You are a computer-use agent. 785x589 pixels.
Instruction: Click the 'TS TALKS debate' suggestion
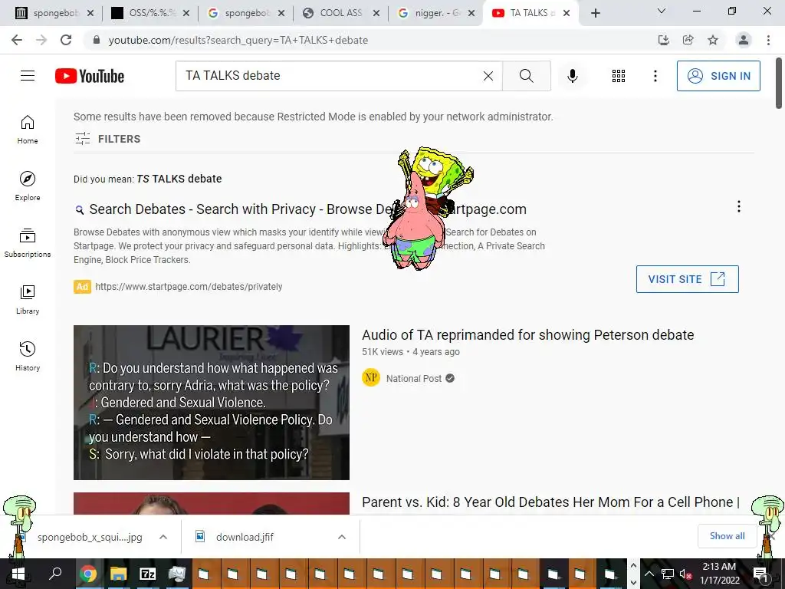tap(179, 179)
